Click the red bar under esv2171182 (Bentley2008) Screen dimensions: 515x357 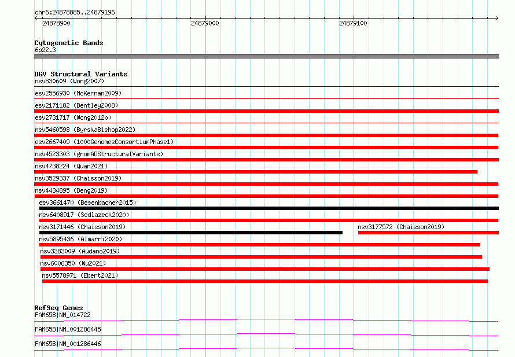click(x=266, y=111)
